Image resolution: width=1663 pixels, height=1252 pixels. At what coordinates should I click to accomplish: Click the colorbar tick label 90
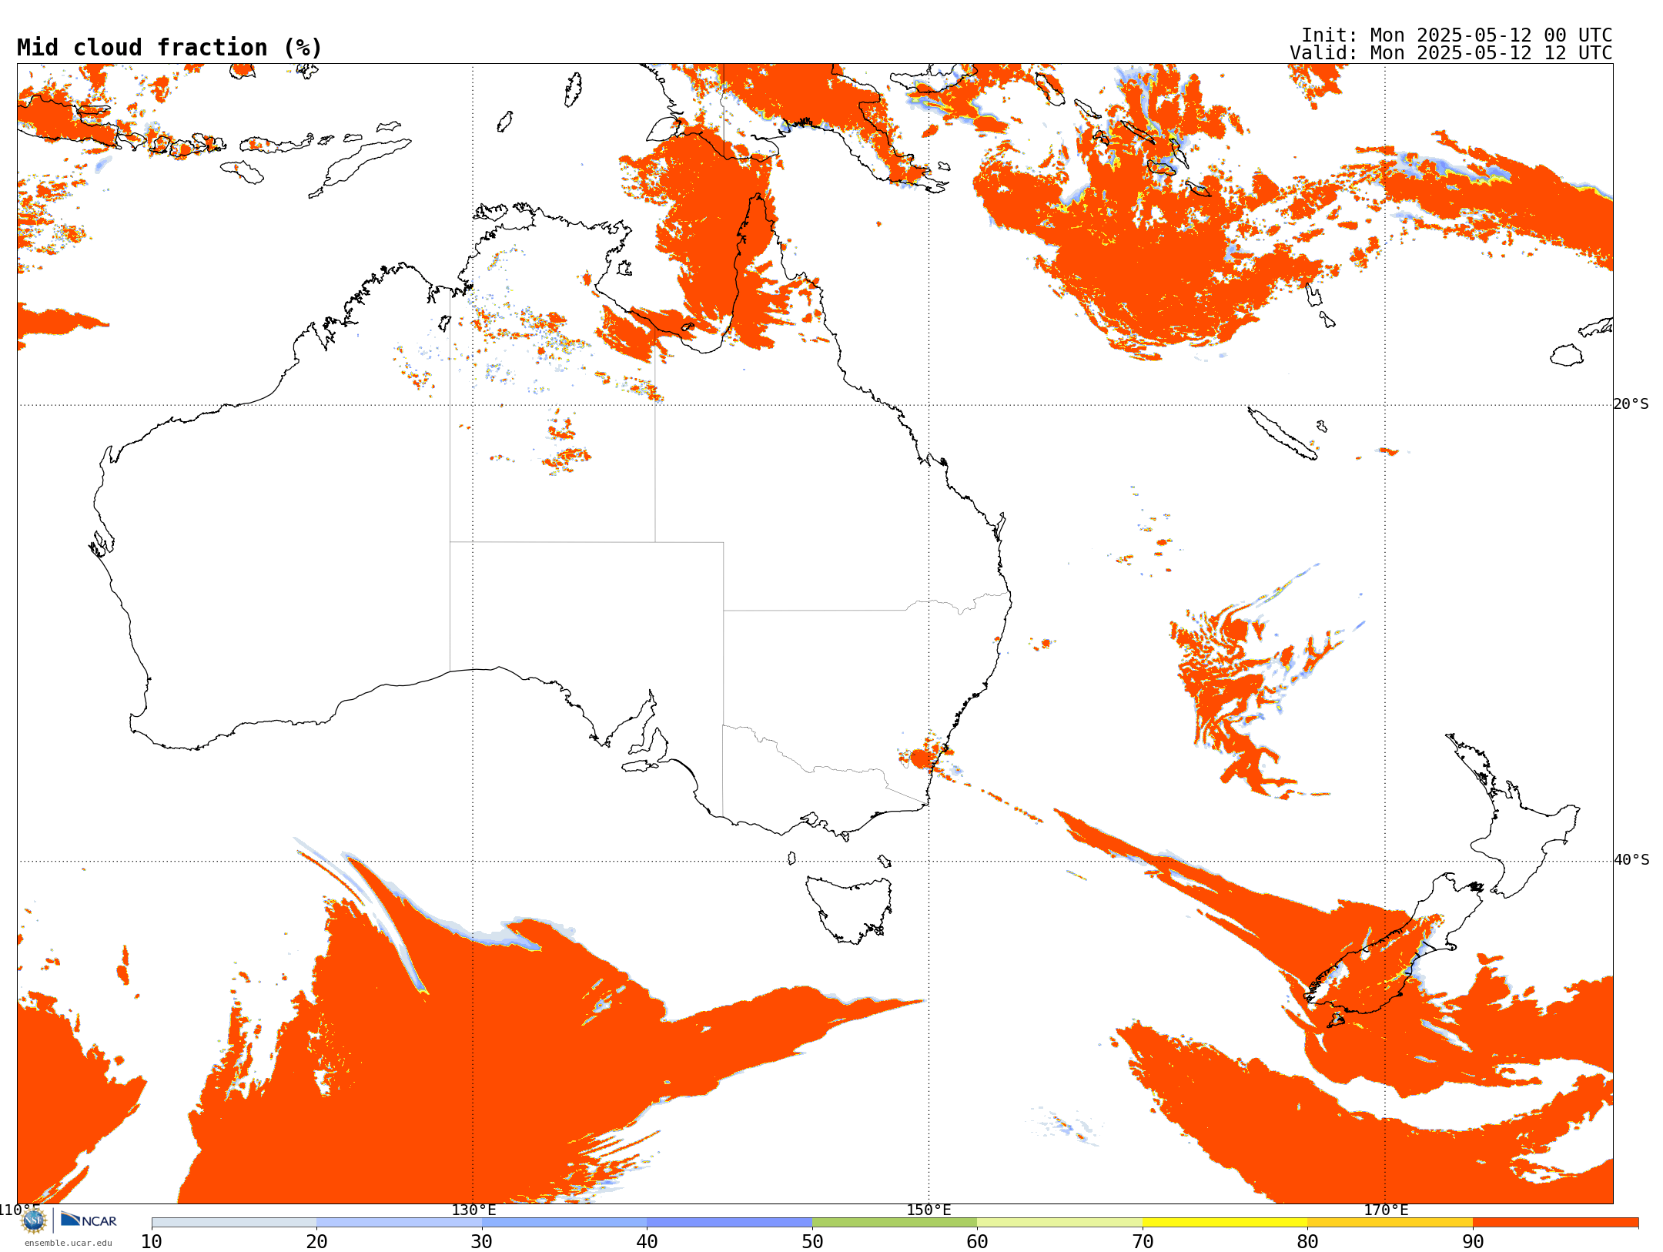point(1473,1241)
